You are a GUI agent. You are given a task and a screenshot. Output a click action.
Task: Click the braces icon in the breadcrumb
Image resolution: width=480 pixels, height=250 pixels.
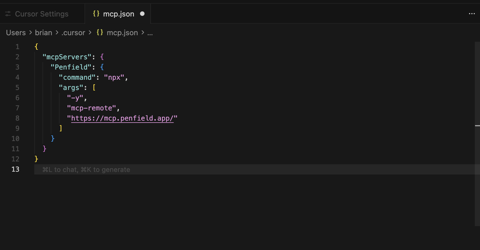[x=100, y=32]
